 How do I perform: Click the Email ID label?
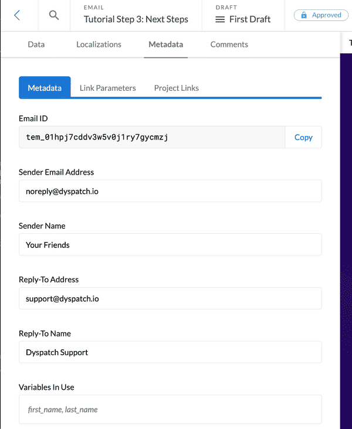point(33,118)
